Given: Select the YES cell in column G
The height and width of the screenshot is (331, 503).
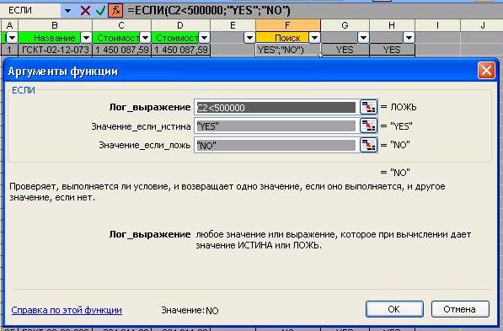Looking at the screenshot, I should (345, 50).
